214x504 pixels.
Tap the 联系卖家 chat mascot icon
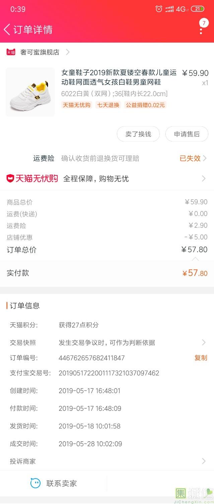[x=35, y=483]
